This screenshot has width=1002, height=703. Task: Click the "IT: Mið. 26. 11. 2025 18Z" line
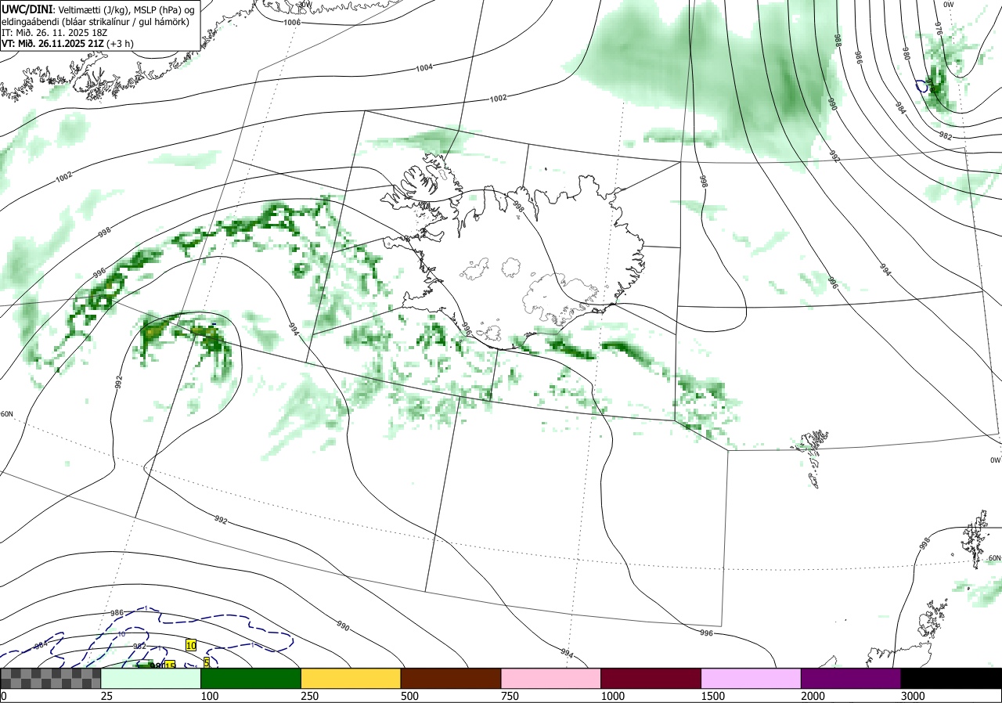54,32
